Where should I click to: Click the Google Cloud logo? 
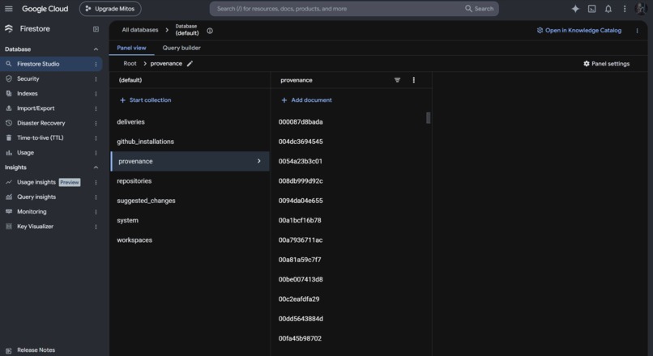pos(45,9)
